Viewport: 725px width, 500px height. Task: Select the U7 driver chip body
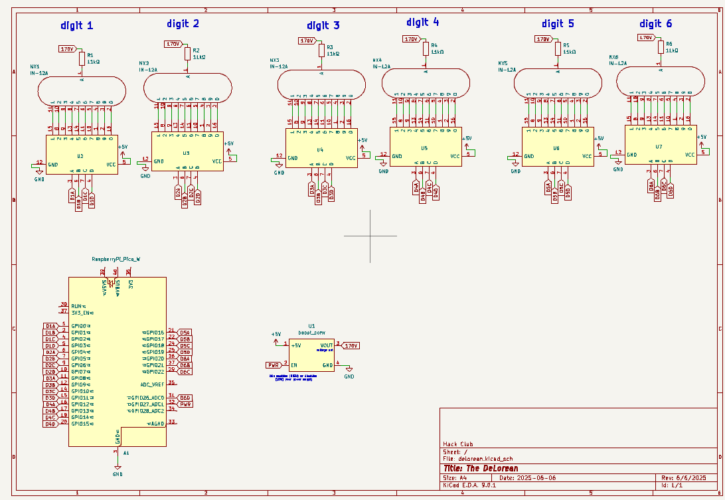659,145
